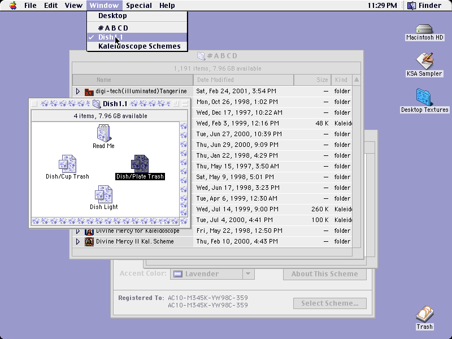Expand the digi-tech(illuminated)Tangerine folder

[78, 92]
